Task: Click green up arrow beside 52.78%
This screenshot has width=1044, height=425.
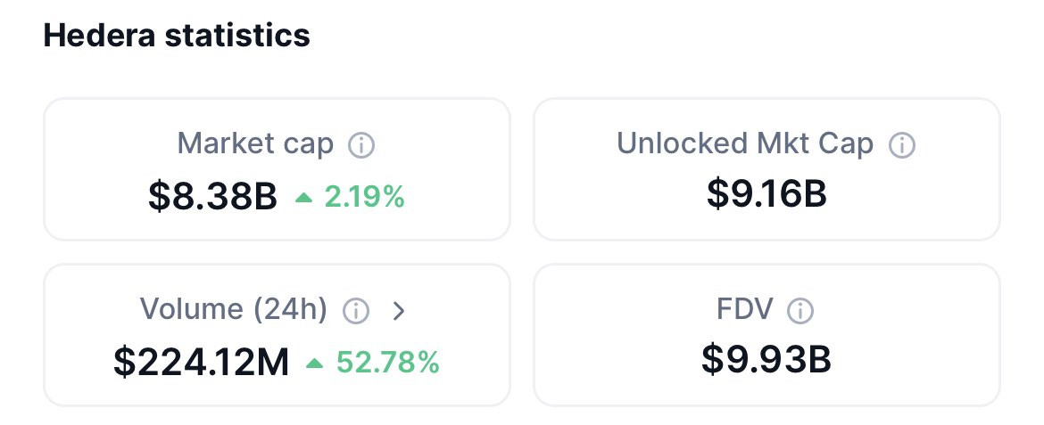Action: point(314,364)
